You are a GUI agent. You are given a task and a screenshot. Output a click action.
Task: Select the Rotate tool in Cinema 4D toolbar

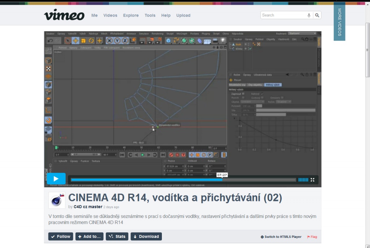click(x=91, y=40)
